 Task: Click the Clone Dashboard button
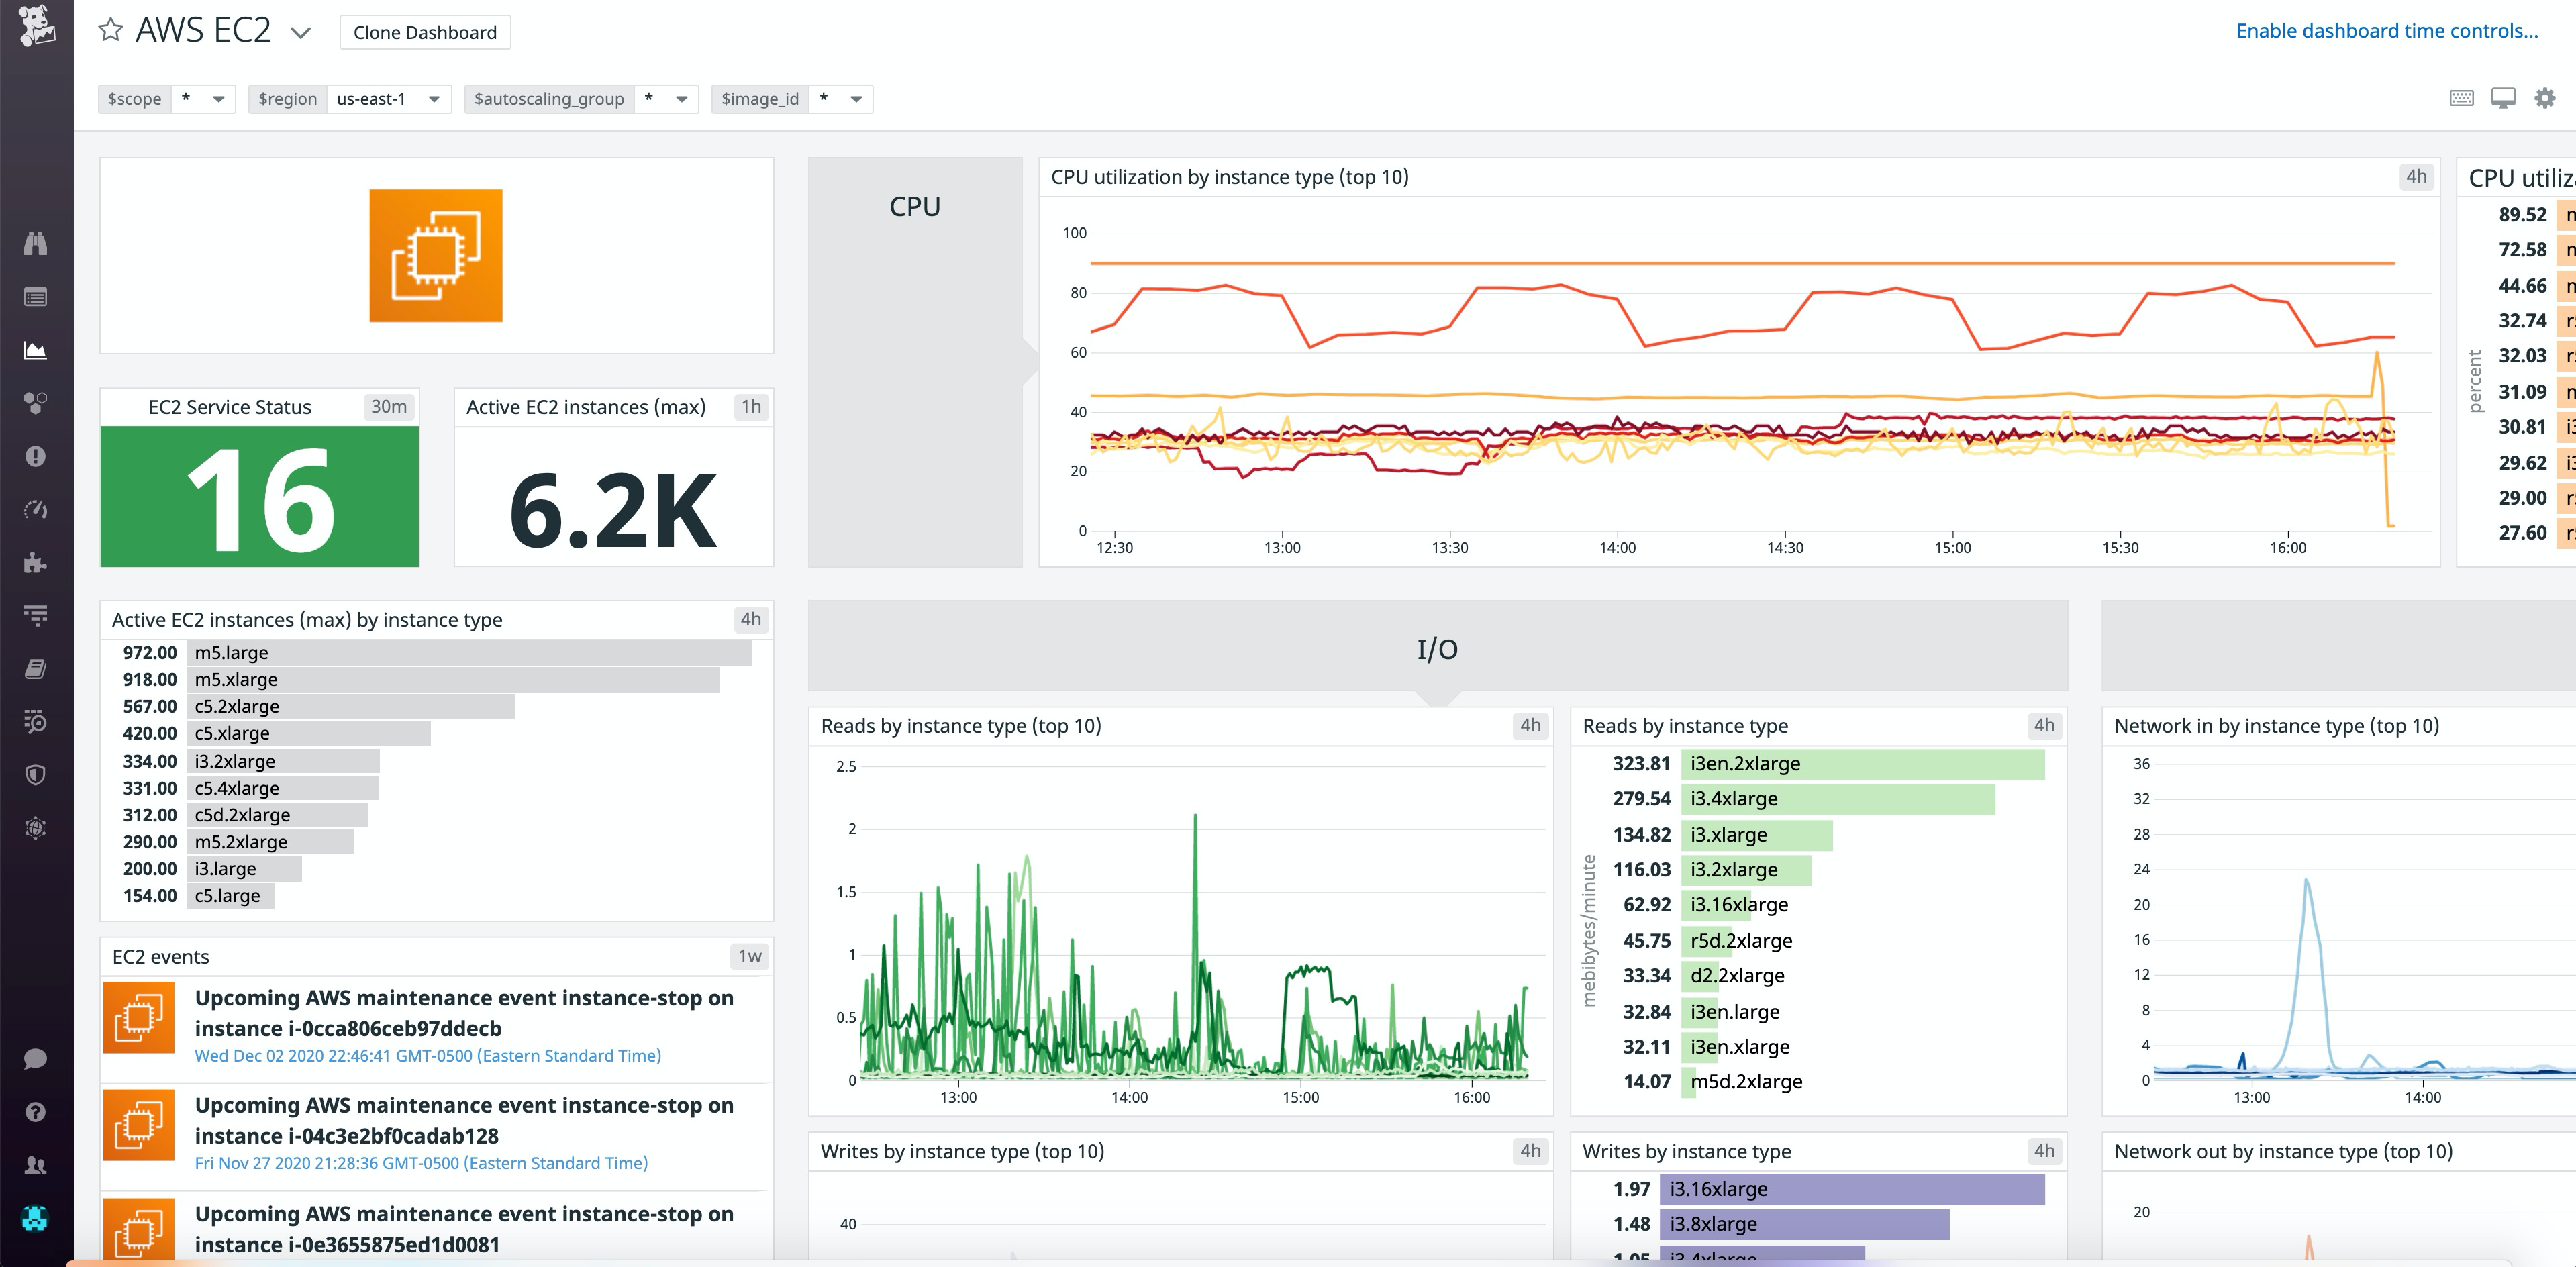(424, 32)
